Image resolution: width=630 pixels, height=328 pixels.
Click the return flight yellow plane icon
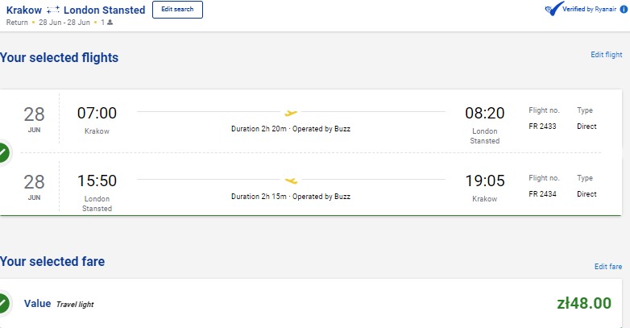tap(292, 181)
